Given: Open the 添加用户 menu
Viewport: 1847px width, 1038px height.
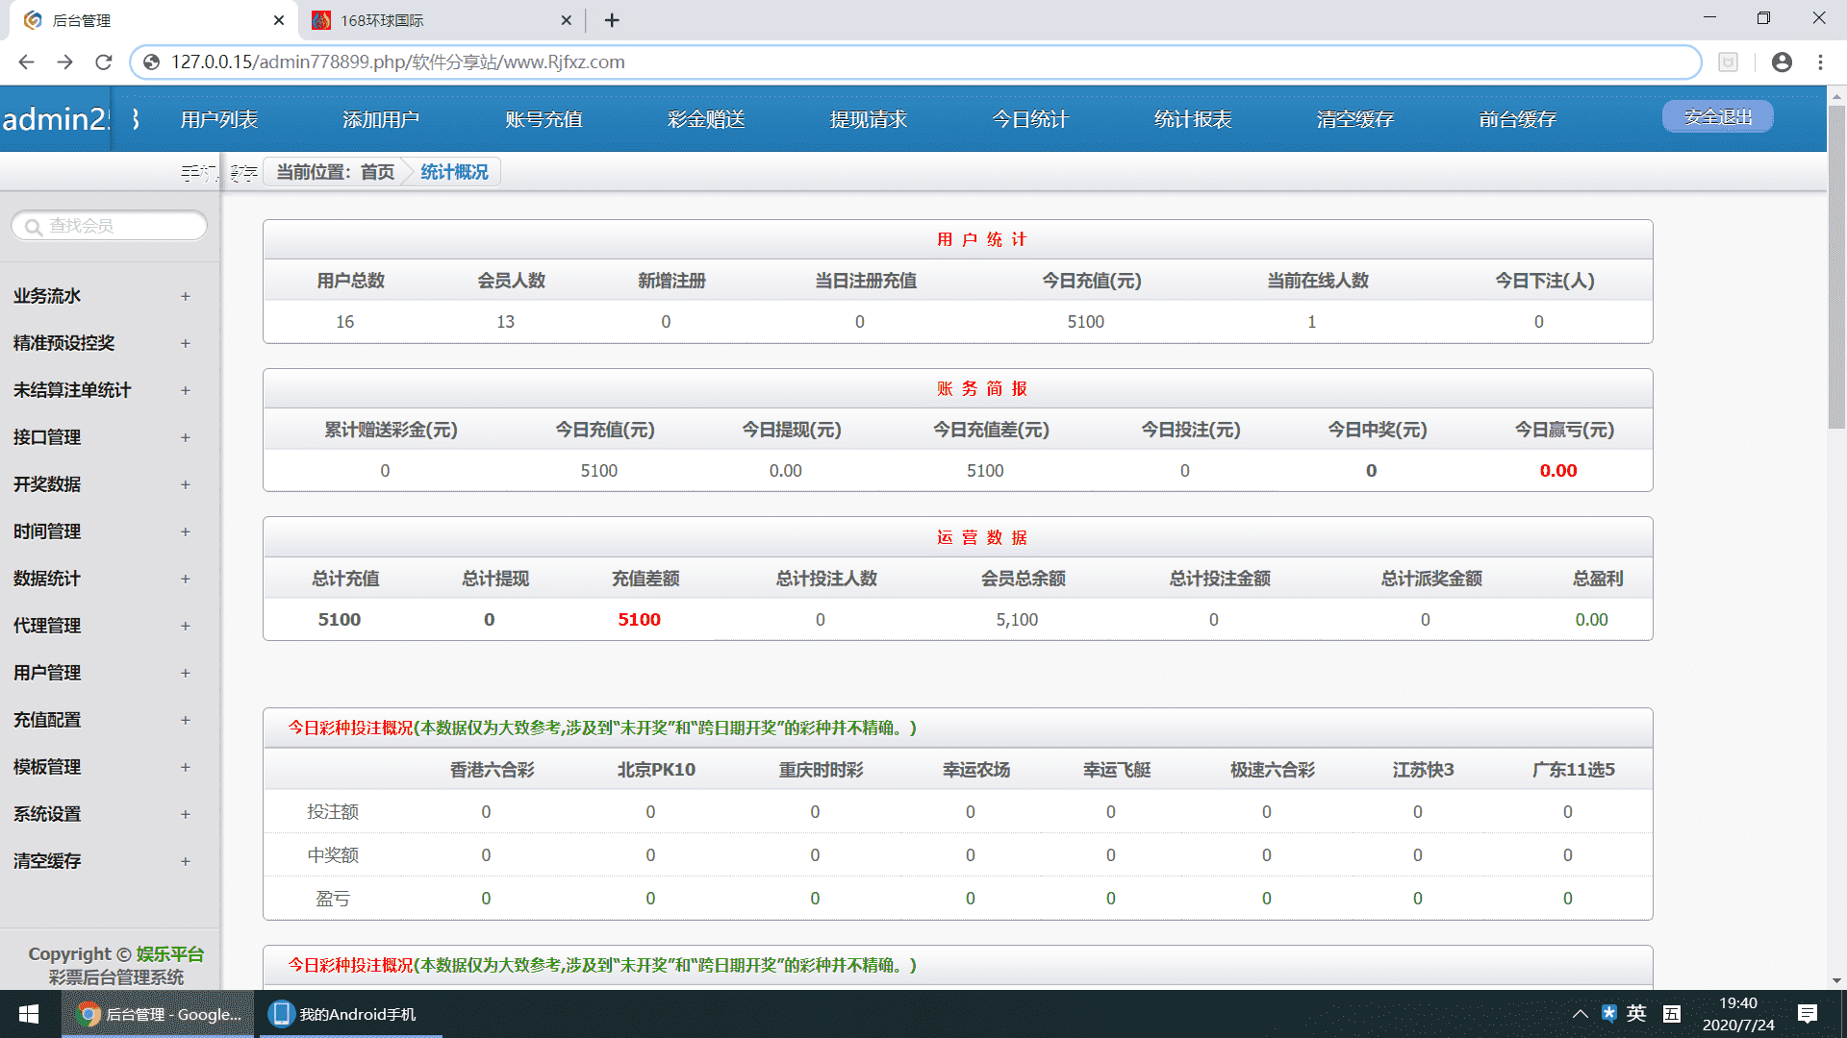Looking at the screenshot, I should (x=381, y=119).
